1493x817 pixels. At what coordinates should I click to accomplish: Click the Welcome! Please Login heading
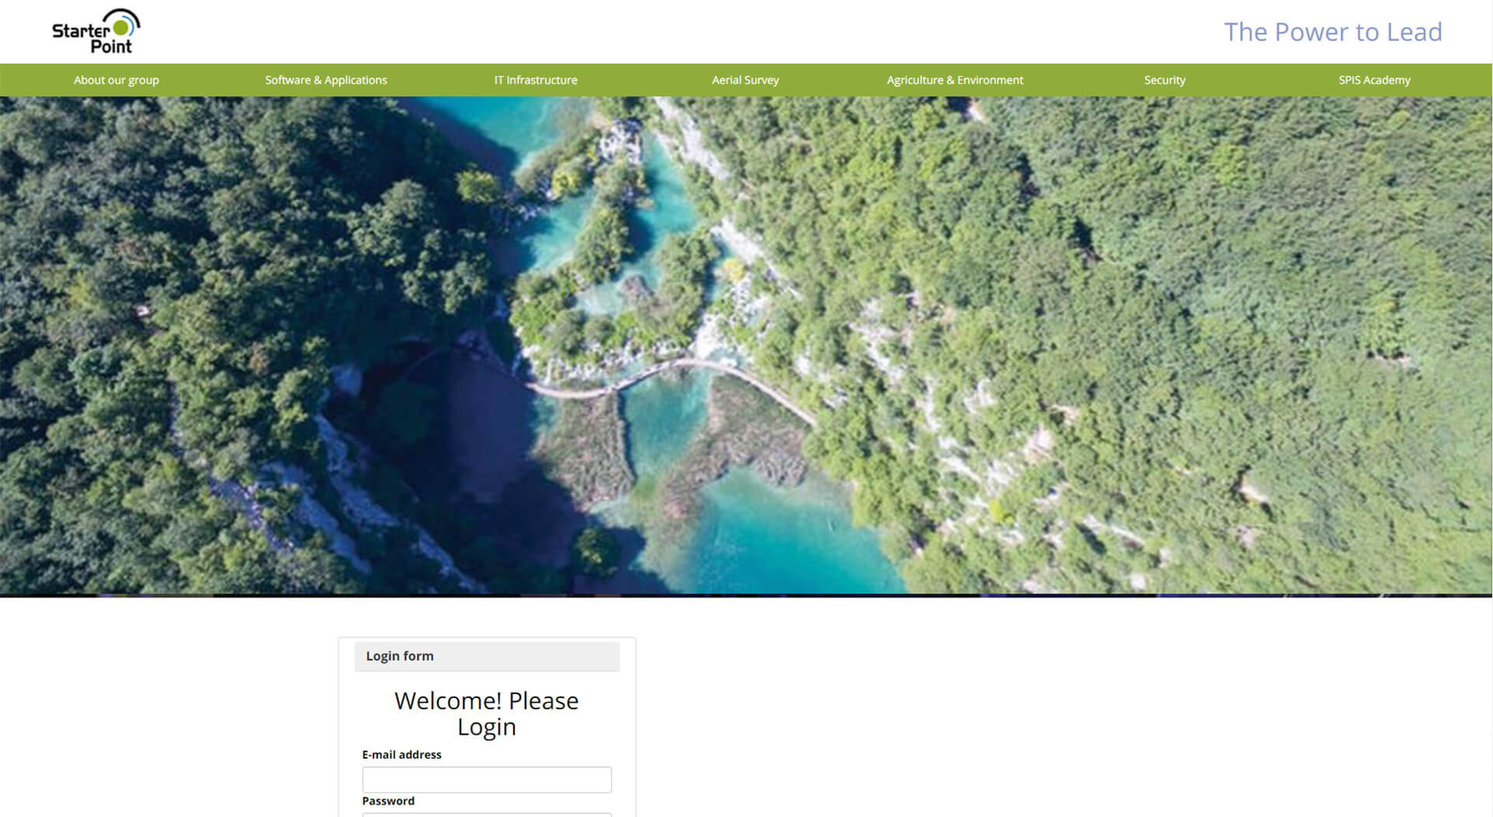point(487,714)
